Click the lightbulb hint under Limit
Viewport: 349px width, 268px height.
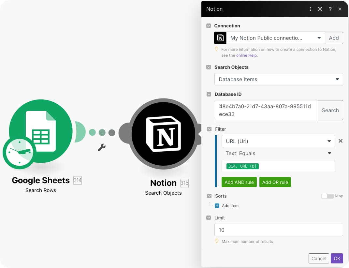pyautogui.click(x=217, y=241)
